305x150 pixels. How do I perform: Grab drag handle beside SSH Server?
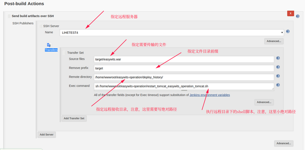click(x=40, y=26)
